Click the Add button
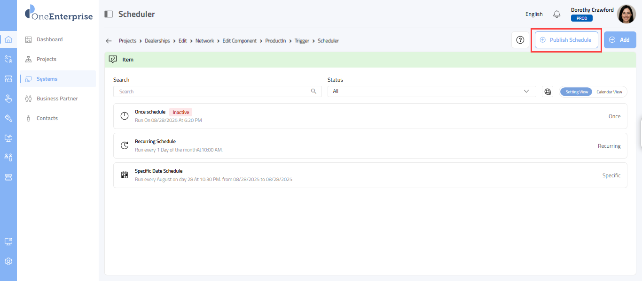The height and width of the screenshot is (281, 642). point(619,40)
